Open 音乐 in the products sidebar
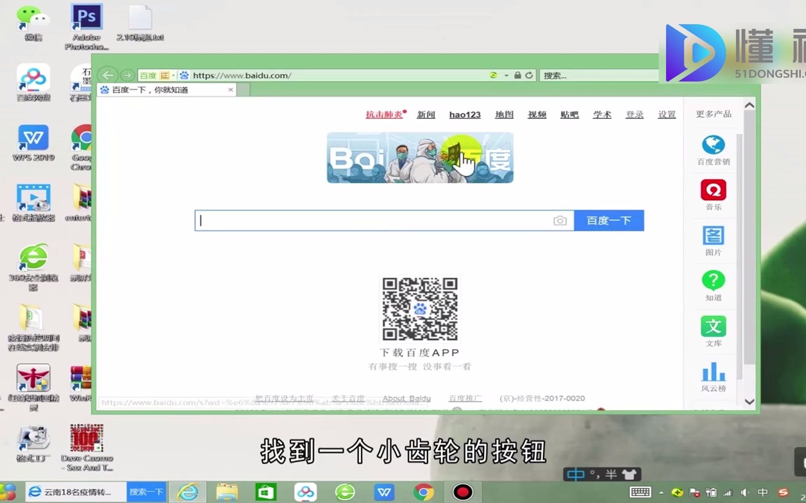 coord(714,195)
